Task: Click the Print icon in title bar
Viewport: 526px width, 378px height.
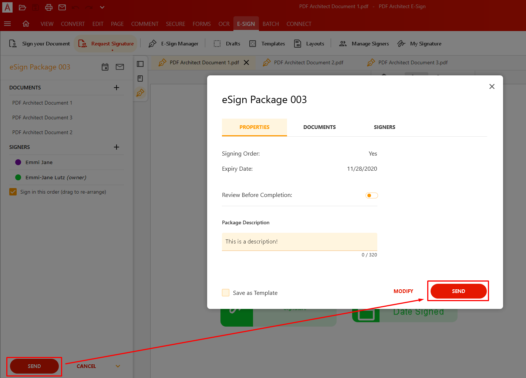Action: [49, 7]
